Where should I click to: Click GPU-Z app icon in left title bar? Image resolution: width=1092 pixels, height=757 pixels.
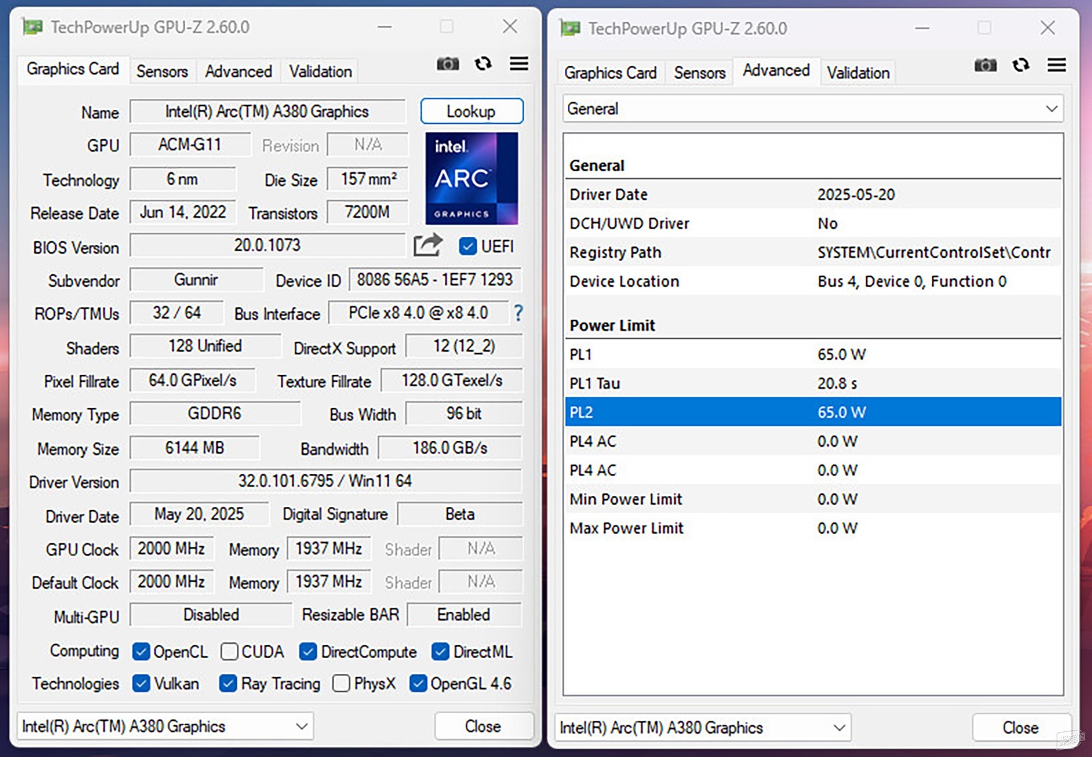pyautogui.click(x=32, y=27)
